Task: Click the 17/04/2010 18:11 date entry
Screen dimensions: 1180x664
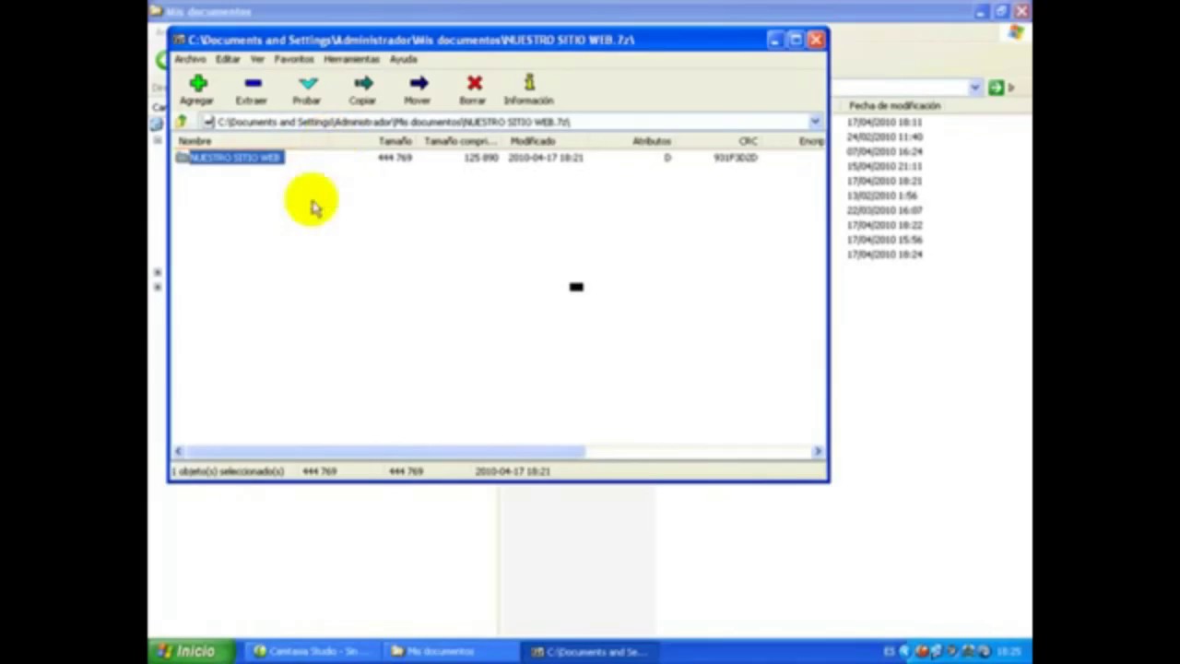Action: click(885, 122)
